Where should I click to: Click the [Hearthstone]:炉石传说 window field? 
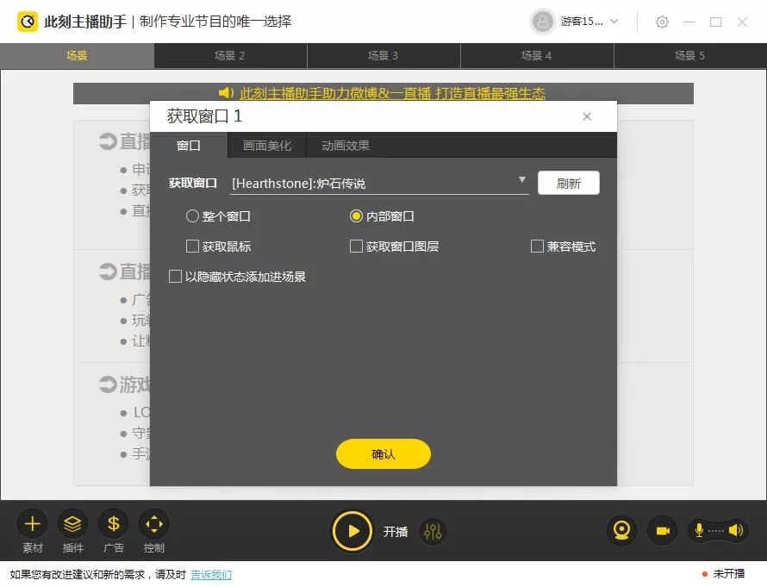[379, 183]
